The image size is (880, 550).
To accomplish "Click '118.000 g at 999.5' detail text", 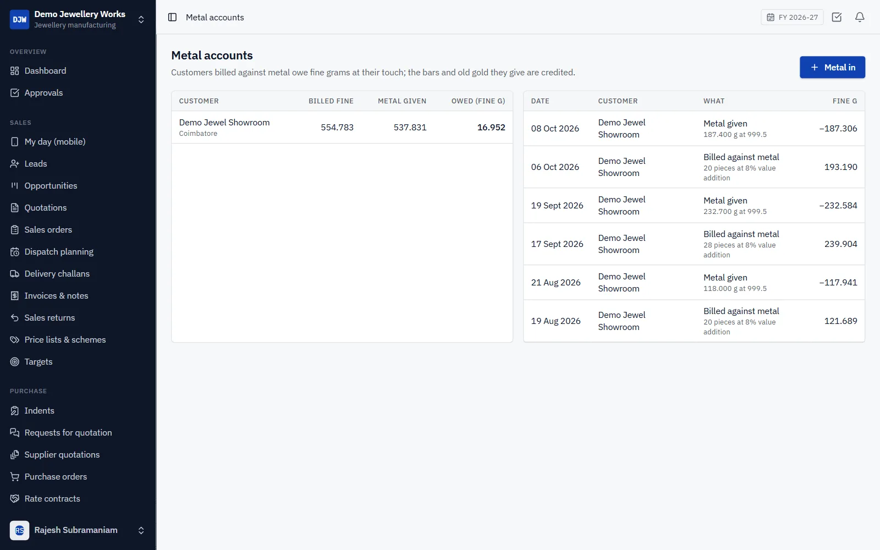I will pyautogui.click(x=735, y=289).
